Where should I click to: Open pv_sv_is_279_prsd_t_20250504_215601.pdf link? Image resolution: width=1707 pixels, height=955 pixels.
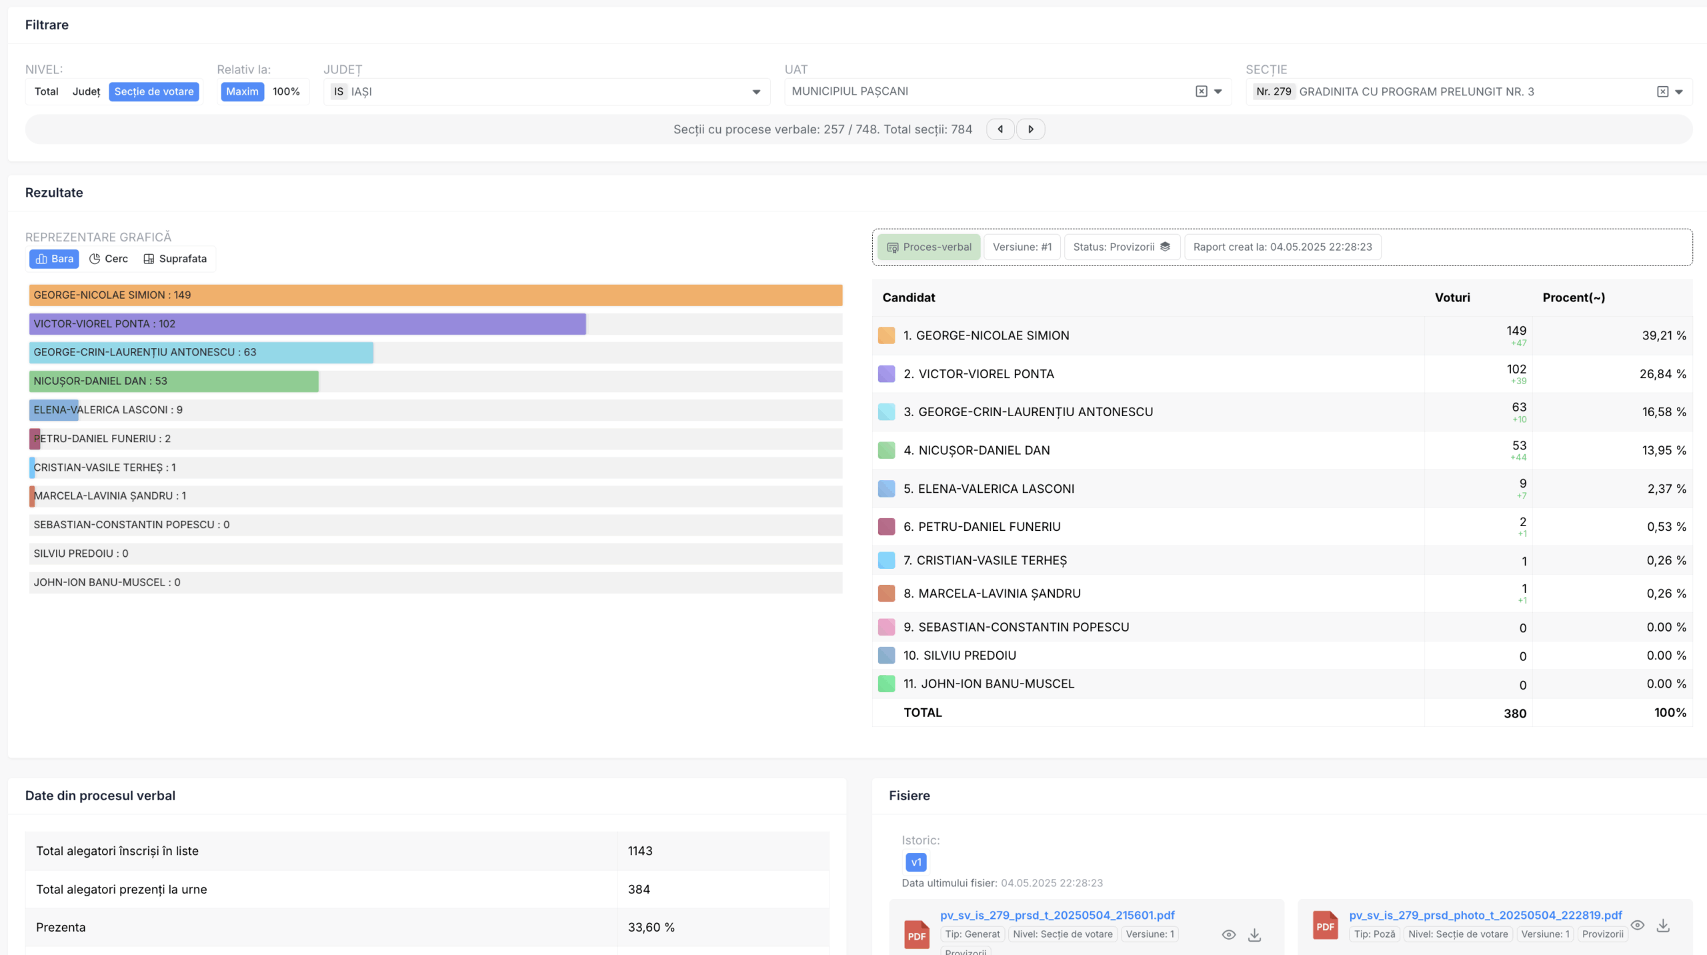1057,915
